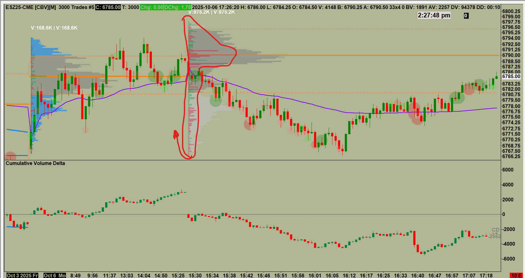This screenshot has width=525, height=278.
Task: Click the 16:01 time axis label
Action: pyautogui.click(x=315, y=276)
